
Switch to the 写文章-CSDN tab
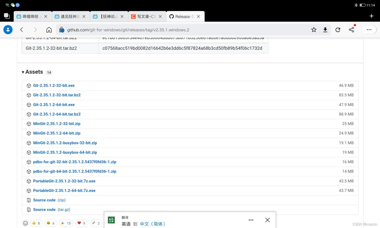click(147, 17)
